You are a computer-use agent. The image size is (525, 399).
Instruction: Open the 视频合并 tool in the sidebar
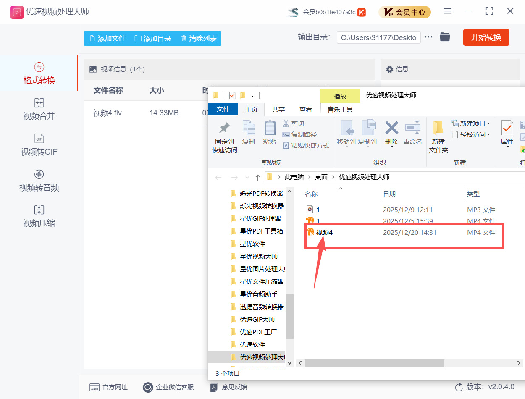(39, 108)
